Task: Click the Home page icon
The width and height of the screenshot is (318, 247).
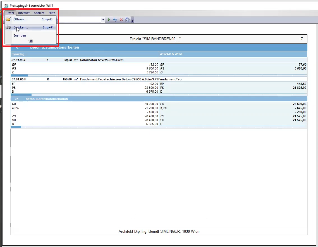Action: tap(127, 20)
